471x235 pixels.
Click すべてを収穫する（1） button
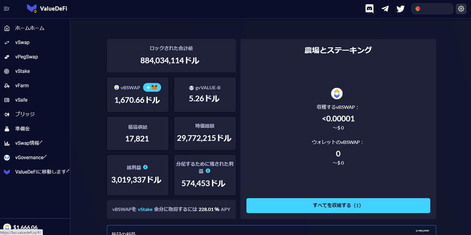coord(338,206)
